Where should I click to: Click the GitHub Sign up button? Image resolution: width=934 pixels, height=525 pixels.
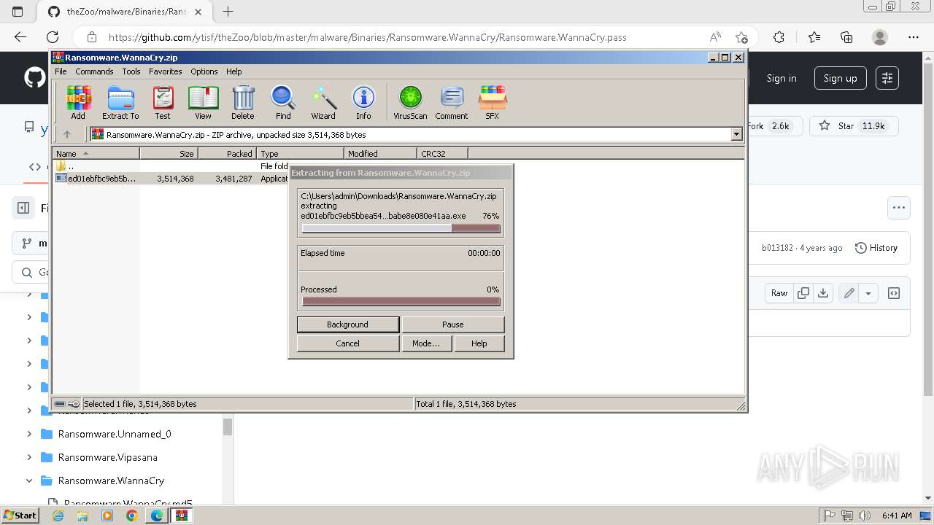pos(841,78)
